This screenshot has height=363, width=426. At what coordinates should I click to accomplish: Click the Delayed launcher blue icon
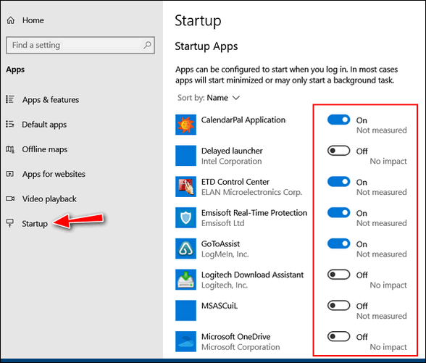tap(185, 156)
